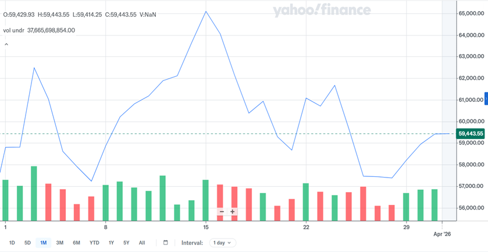Open the calendar date range picker

tap(166, 243)
